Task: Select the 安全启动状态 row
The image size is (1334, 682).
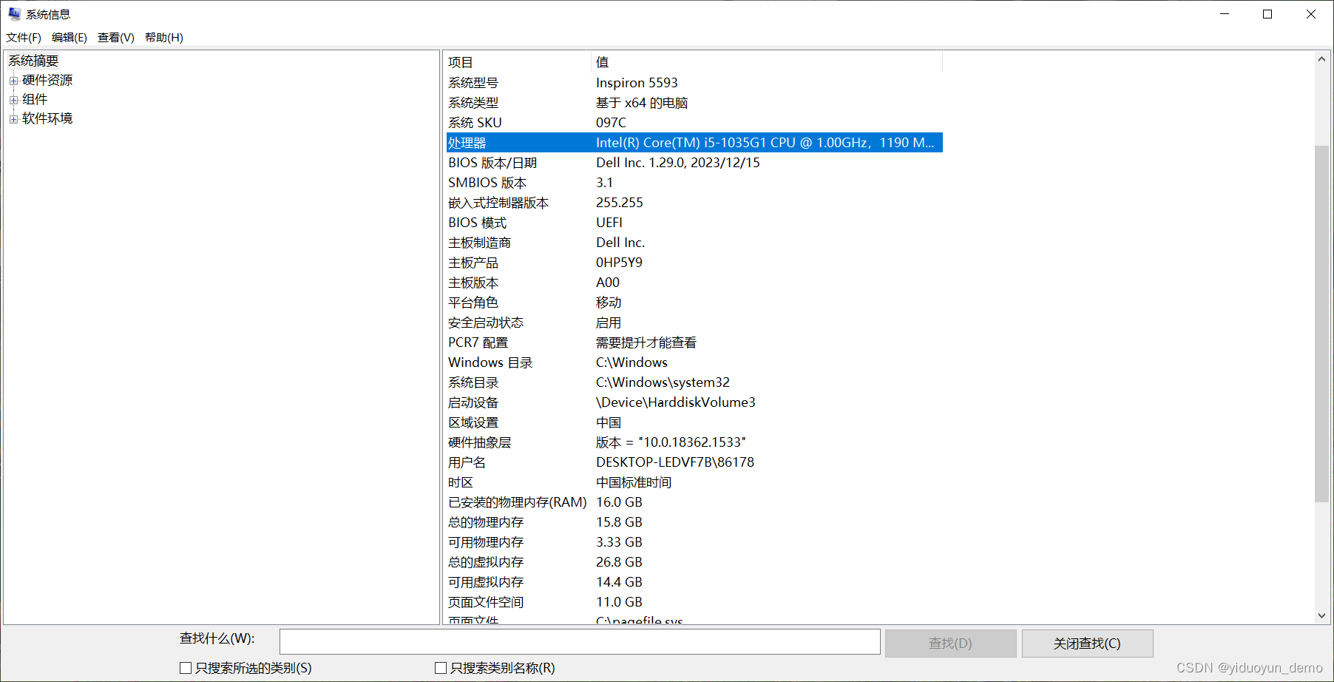Action: coord(694,323)
